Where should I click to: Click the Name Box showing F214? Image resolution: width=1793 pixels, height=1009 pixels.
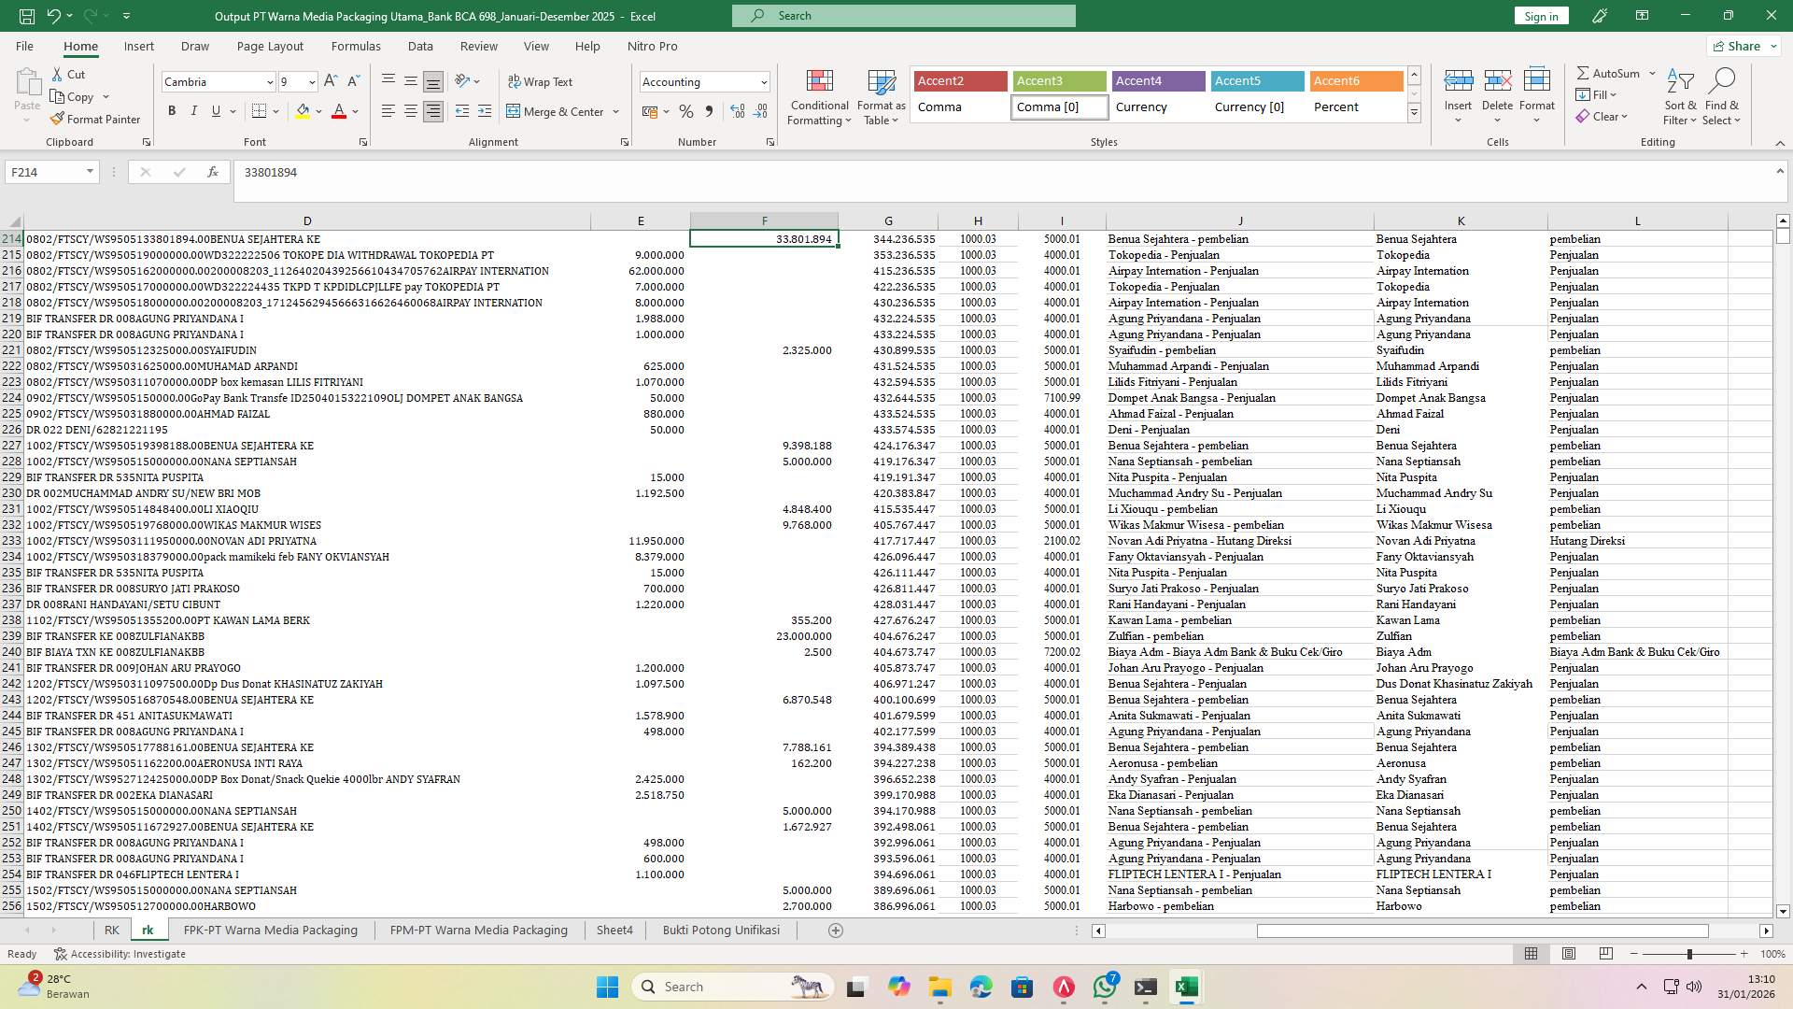coord(45,172)
